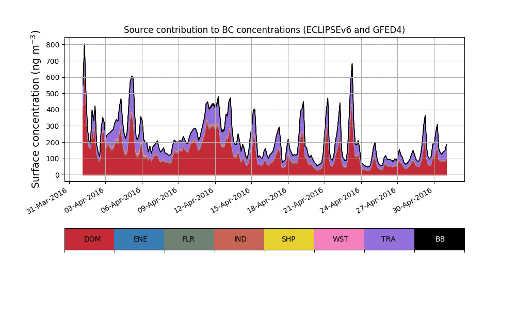516x309 pixels.
Task: Click the peak near 600 before 06-Apr
Action: pyautogui.click(x=132, y=77)
